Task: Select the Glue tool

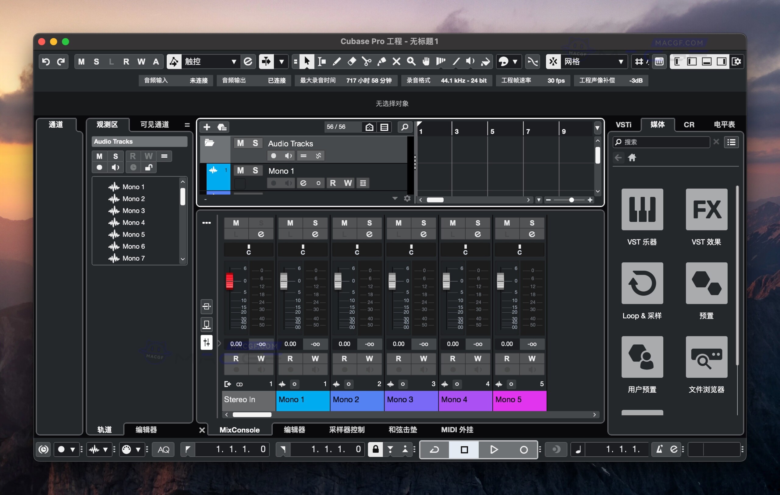Action: (x=381, y=61)
